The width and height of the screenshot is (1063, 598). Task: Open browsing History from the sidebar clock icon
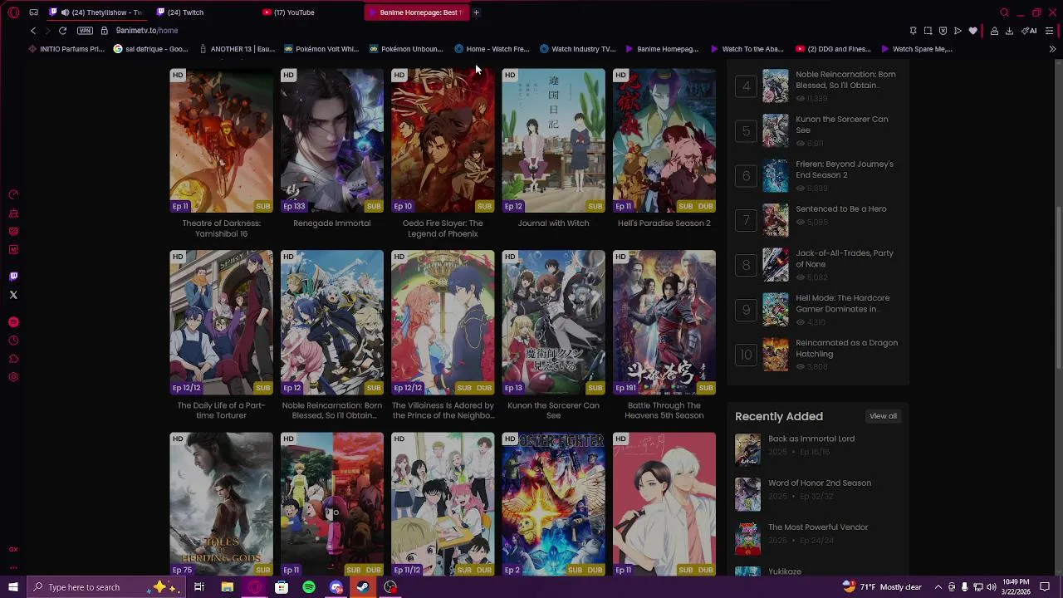13,341
